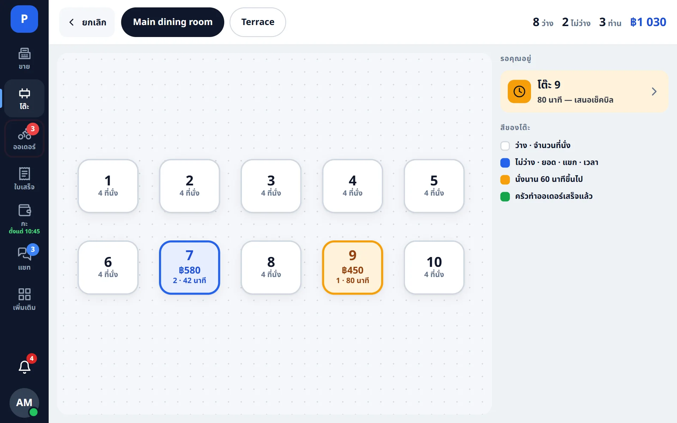Open orange table 9 with ฿450

pos(353,267)
